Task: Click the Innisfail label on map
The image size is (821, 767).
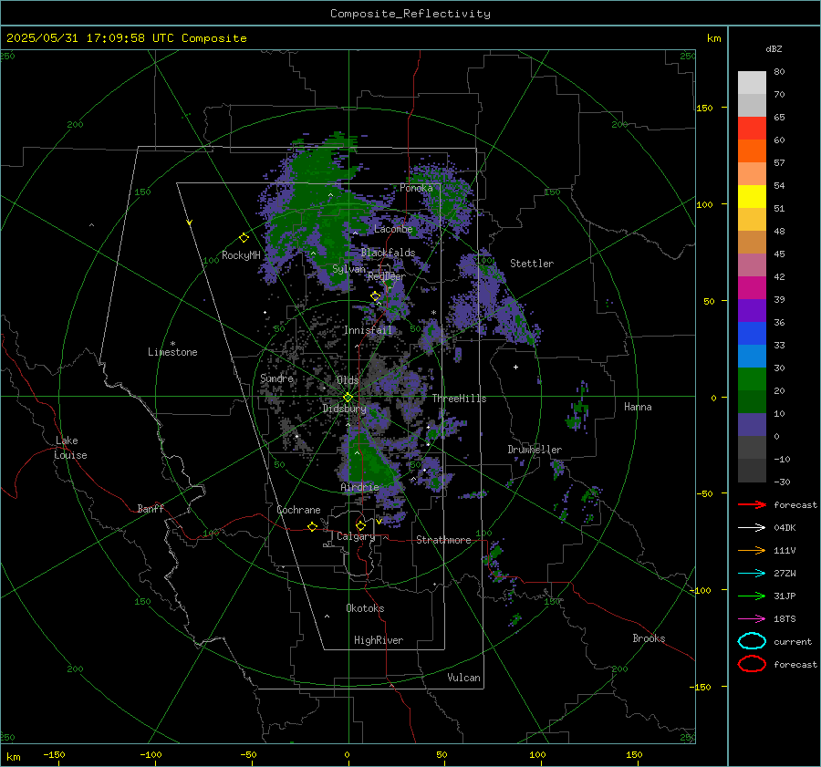Action: tap(368, 330)
